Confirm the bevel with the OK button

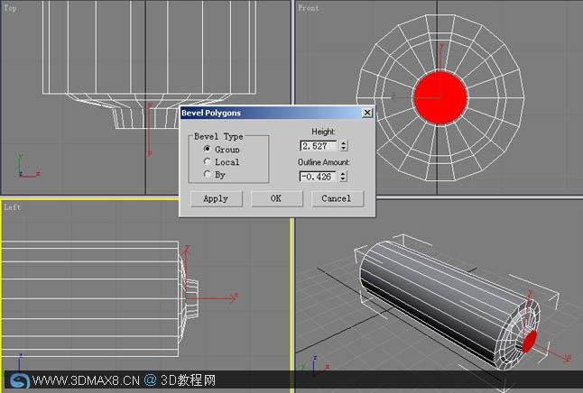(276, 198)
